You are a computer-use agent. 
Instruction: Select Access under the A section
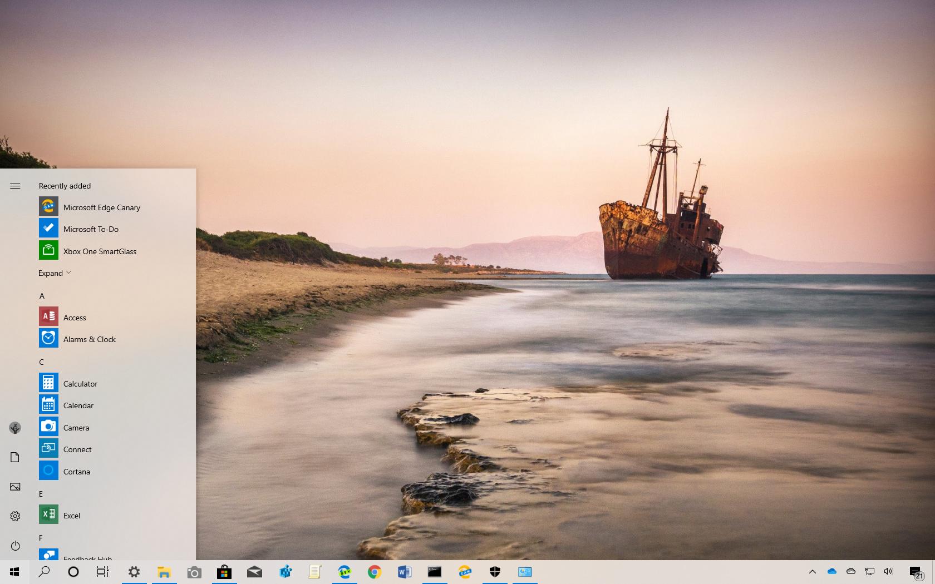(x=75, y=317)
